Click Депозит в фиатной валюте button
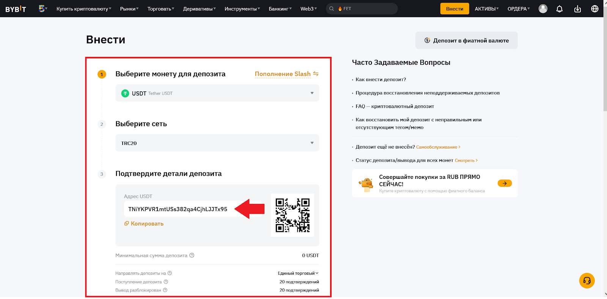Image resolution: width=607 pixels, height=299 pixels. point(466,41)
